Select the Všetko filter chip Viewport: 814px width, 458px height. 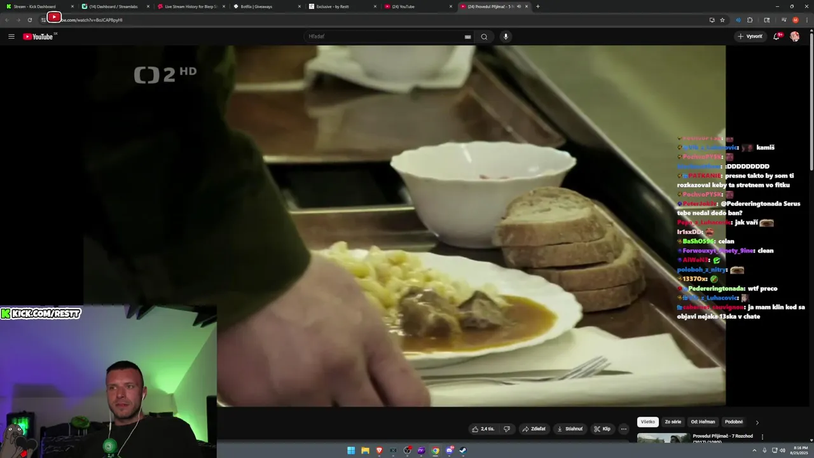pos(647,422)
